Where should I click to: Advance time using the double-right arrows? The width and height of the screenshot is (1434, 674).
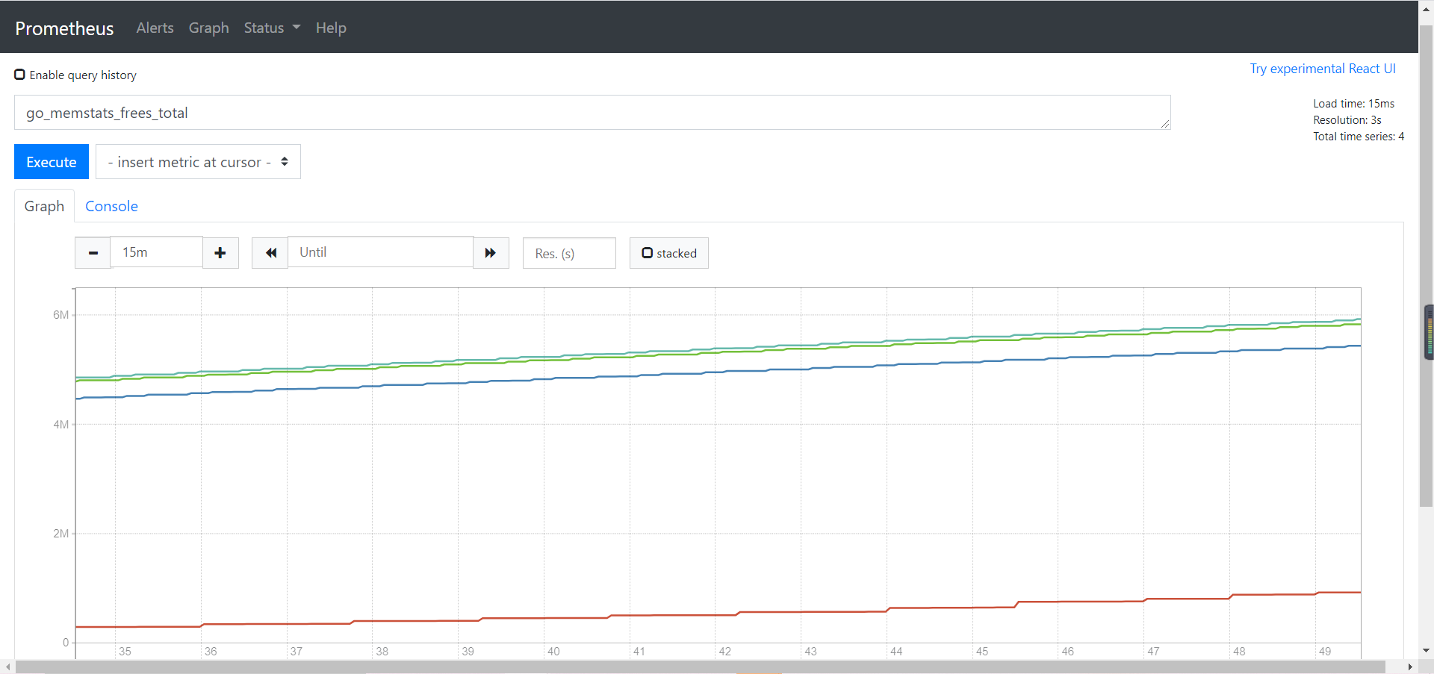491,253
